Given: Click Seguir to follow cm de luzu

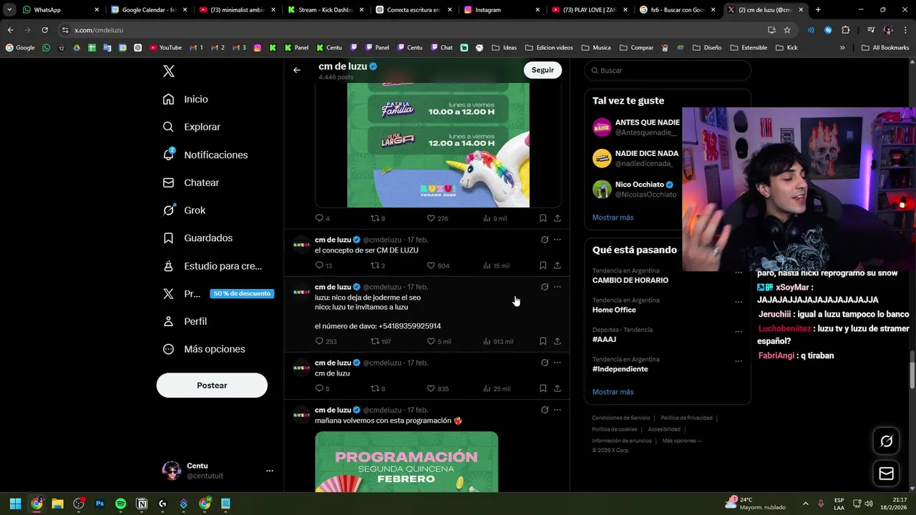Looking at the screenshot, I should point(542,70).
